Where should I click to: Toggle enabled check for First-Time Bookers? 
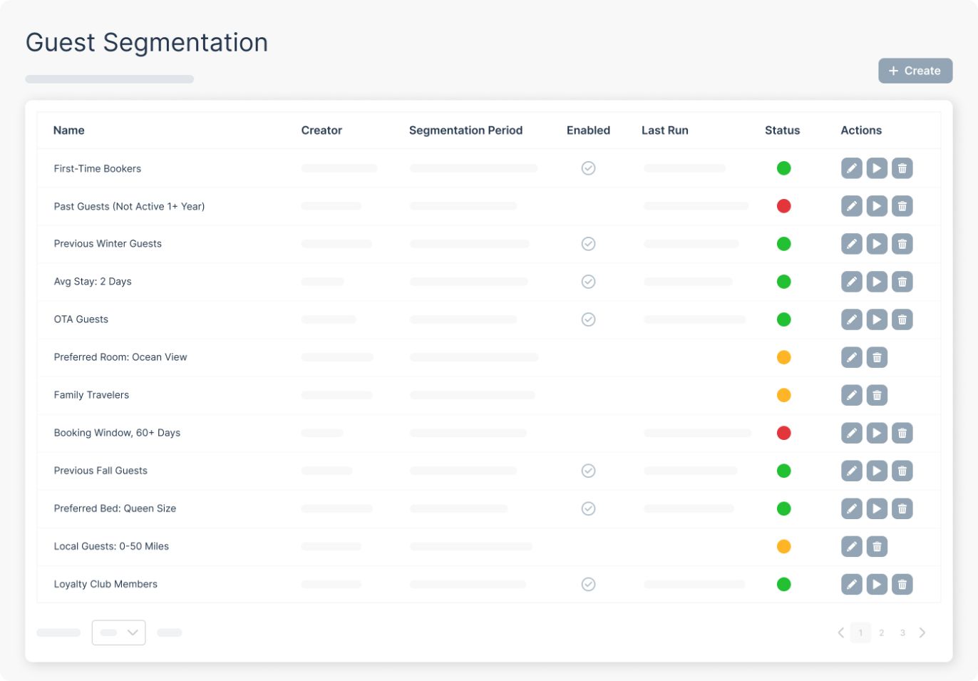[x=588, y=168]
